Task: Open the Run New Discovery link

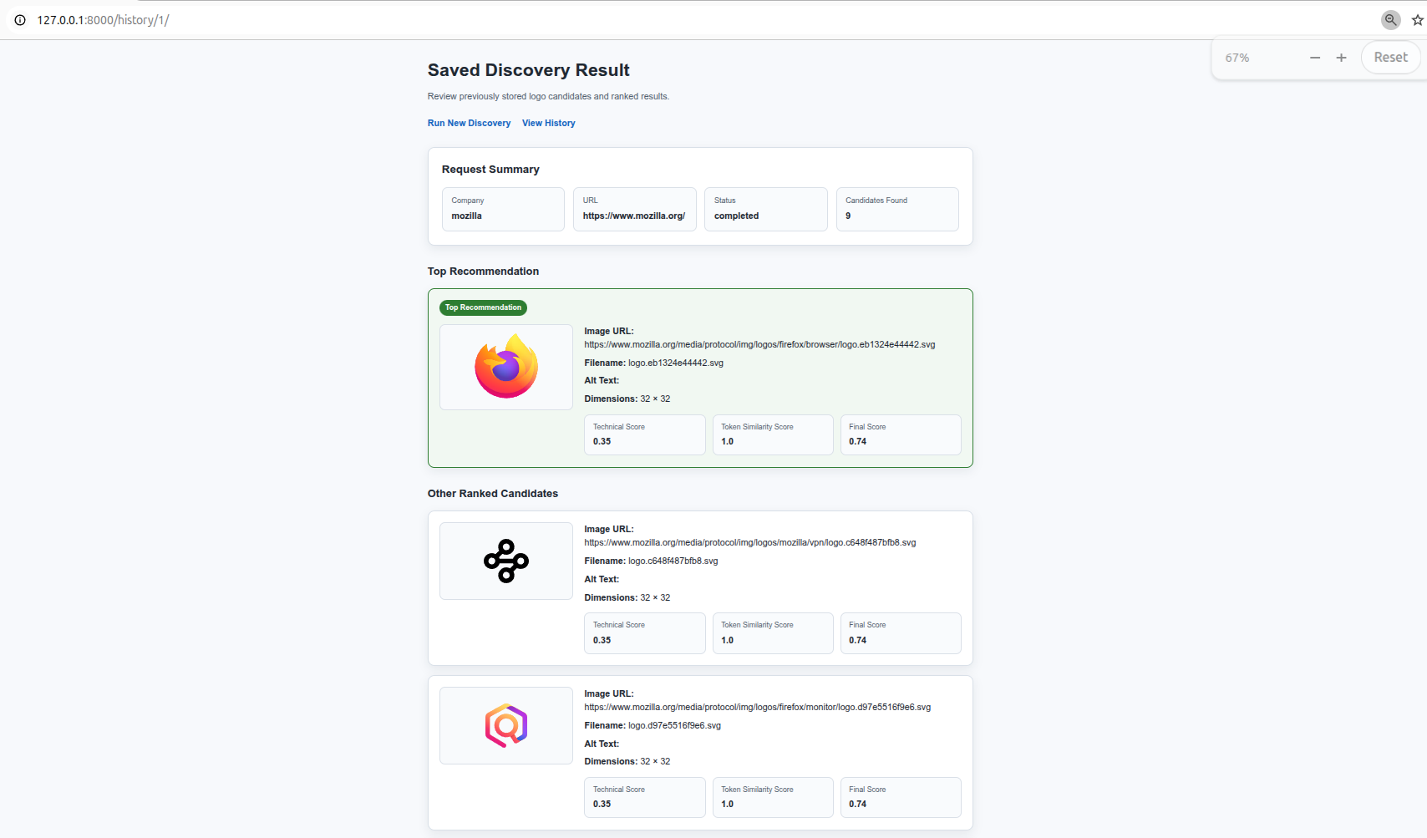Action: click(x=469, y=123)
